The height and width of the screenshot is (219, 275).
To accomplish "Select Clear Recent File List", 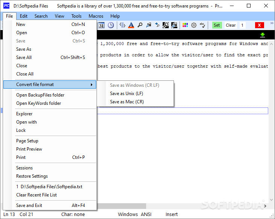I will tap(50, 195).
